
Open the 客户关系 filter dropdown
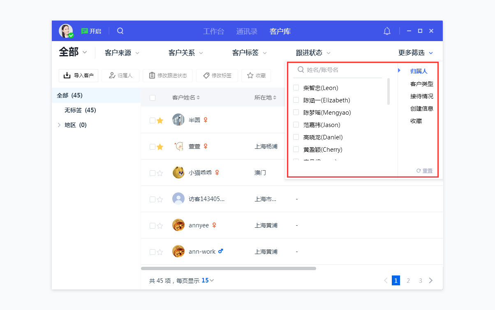(x=186, y=53)
